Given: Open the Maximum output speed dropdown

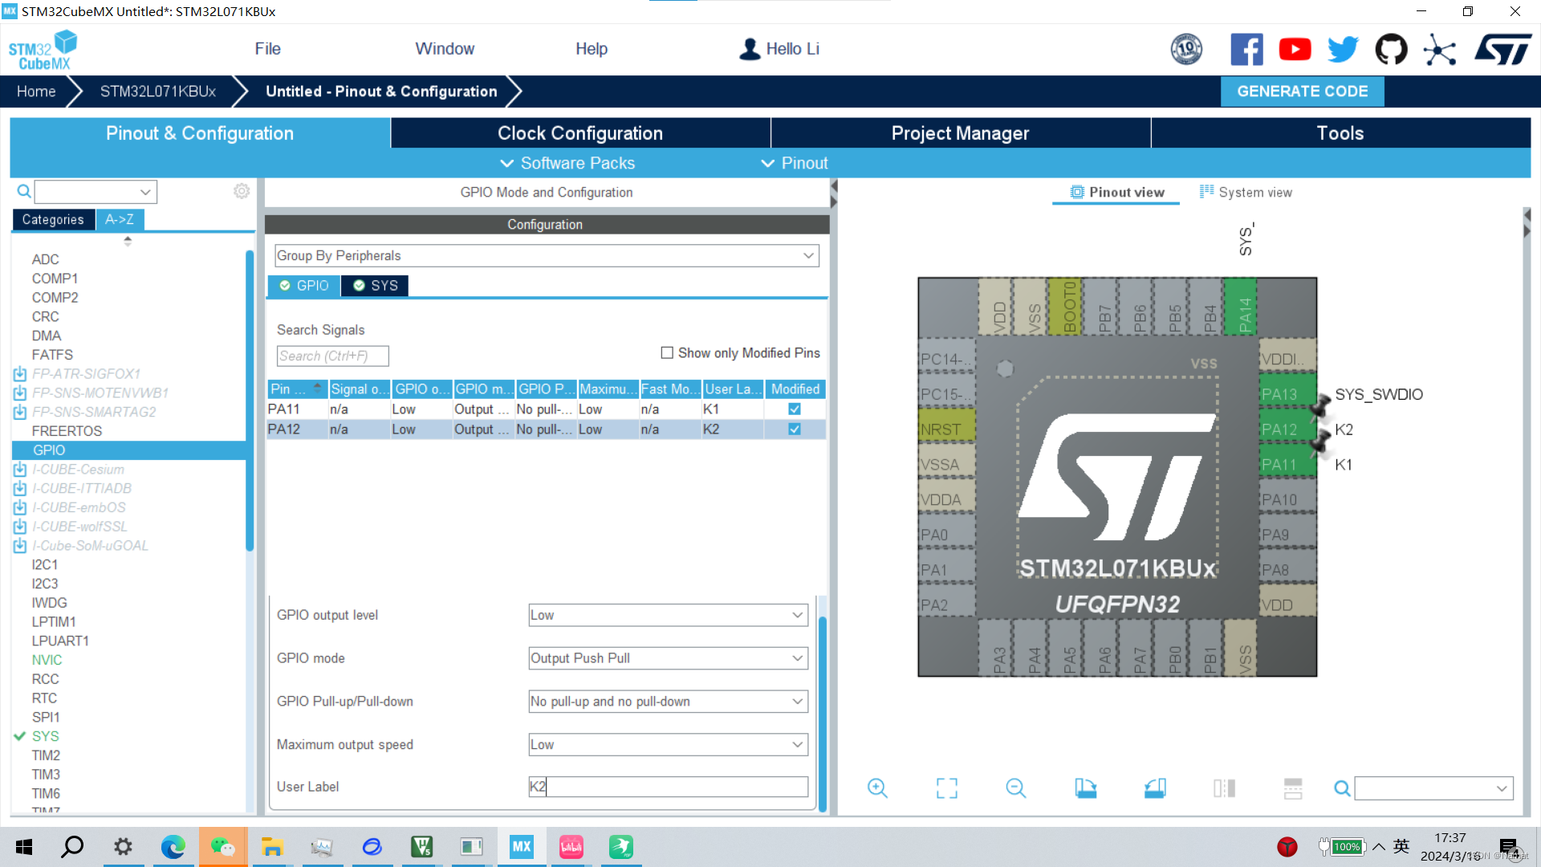Looking at the screenshot, I should (668, 745).
